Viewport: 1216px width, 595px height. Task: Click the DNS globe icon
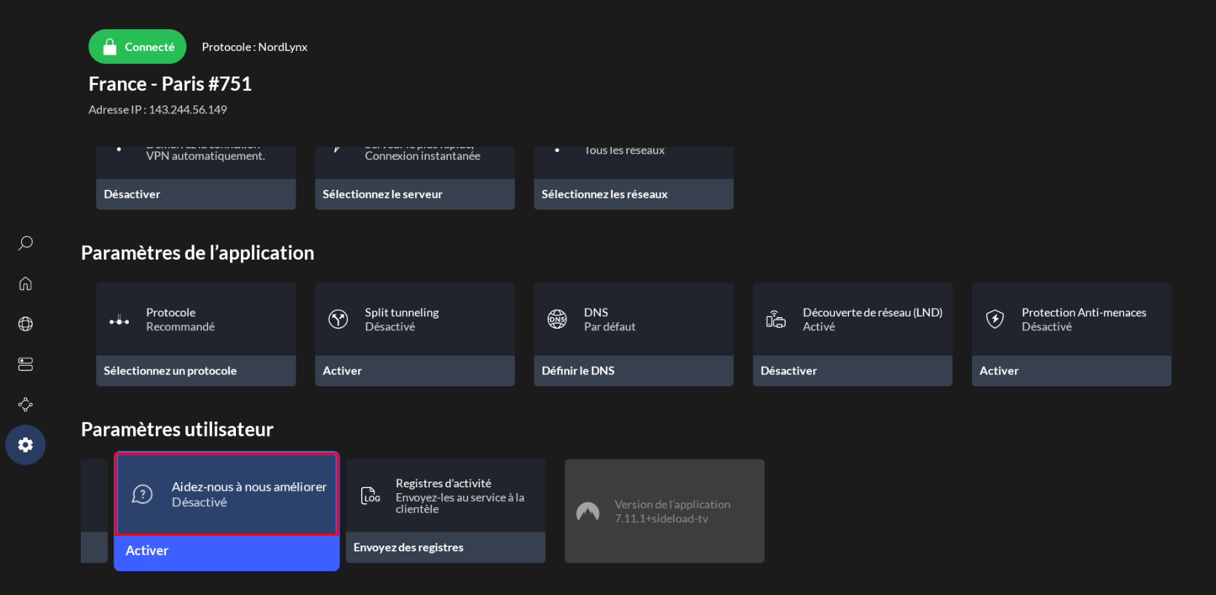coord(557,319)
